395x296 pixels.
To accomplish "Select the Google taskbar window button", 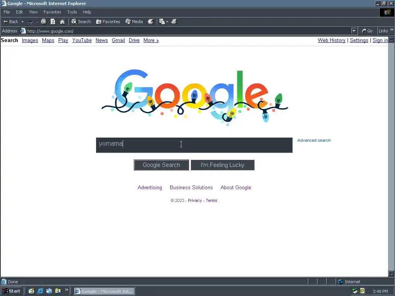I will 104,291.
